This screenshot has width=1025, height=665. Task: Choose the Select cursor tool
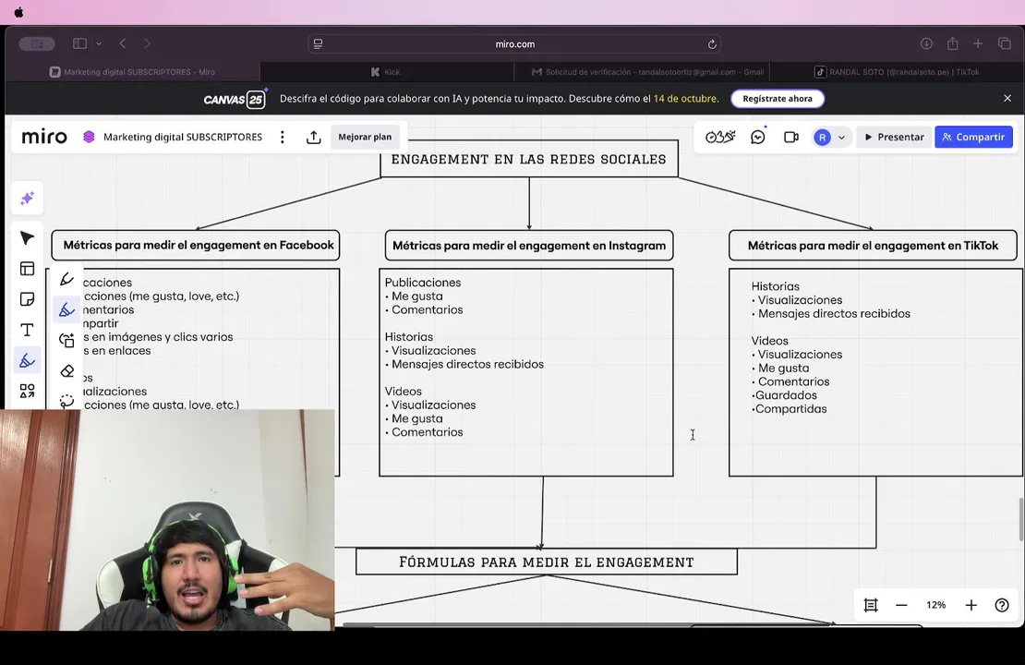[x=27, y=238]
